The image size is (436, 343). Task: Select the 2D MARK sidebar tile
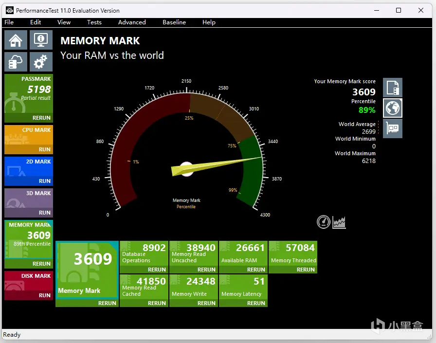pos(29,167)
